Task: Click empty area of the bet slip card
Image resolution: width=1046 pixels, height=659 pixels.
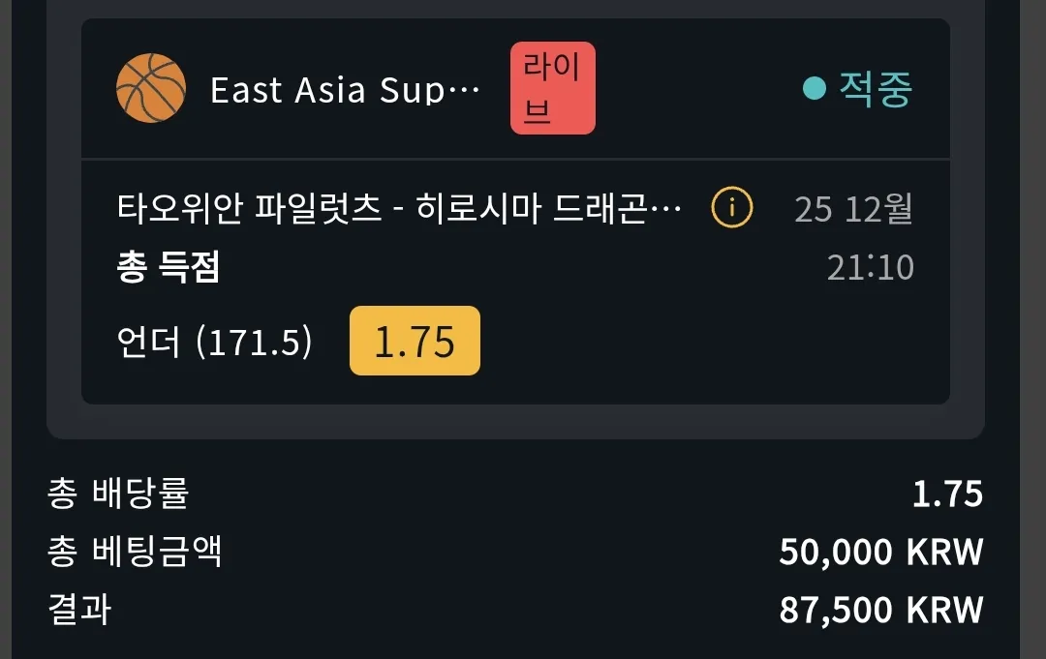Action: click(x=700, y=340)
